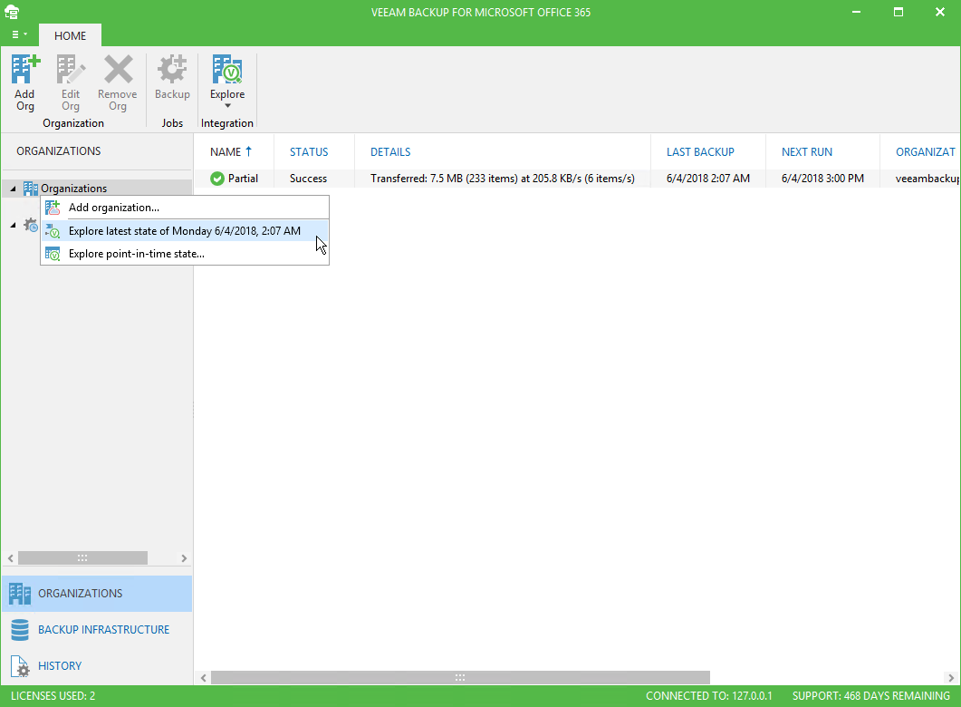Click the 6/4/2018 2:07 AM last backup cell
Screen dimensions: 961x707
coord(708,179)
